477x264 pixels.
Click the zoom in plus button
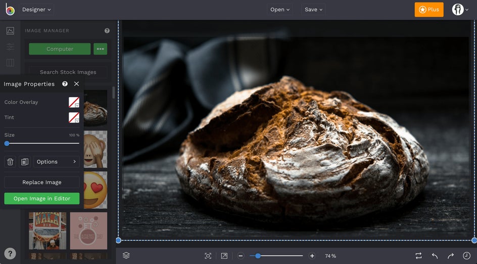pyautogui.click(x=312, y=256)
